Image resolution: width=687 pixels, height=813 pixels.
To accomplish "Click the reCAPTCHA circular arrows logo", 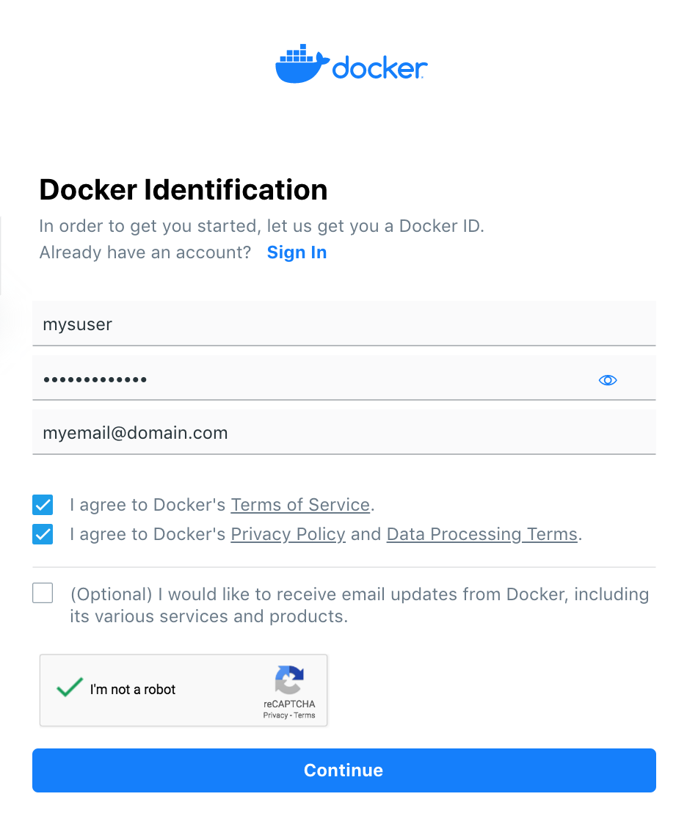I will [x=289, y=679].
